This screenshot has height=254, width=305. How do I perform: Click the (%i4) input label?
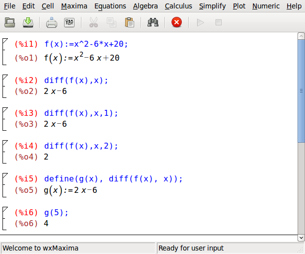[x=26, y=146]
